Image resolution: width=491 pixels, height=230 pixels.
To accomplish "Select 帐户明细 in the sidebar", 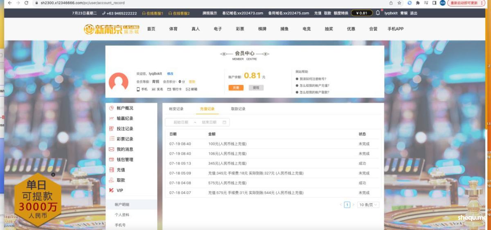I will pyautogui.click(x=122, y=204).
